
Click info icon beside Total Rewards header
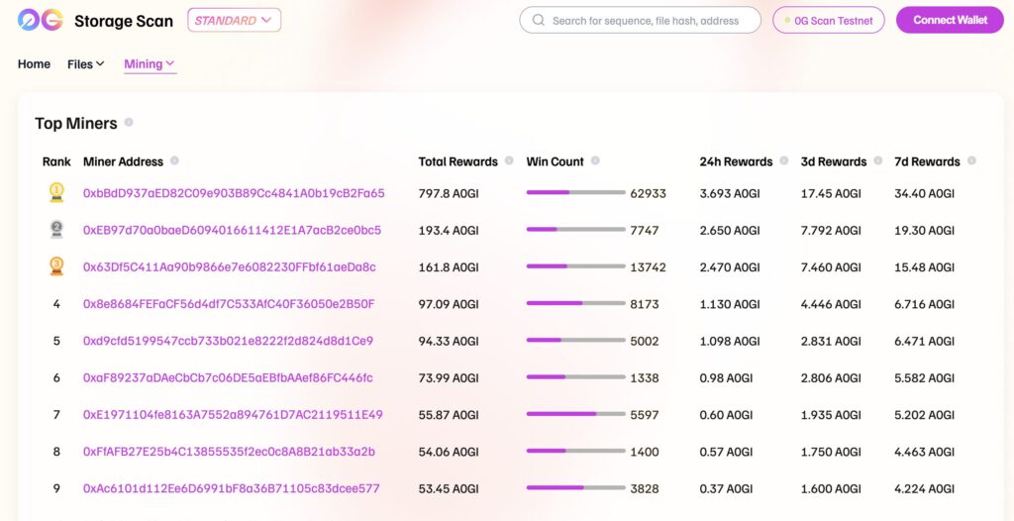[509, 160]
